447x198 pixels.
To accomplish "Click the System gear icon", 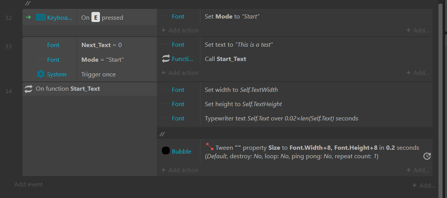I will 41,74.
